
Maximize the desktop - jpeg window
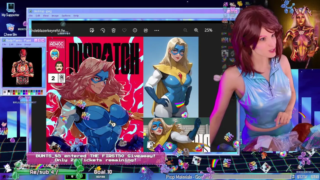pos(232,11)
